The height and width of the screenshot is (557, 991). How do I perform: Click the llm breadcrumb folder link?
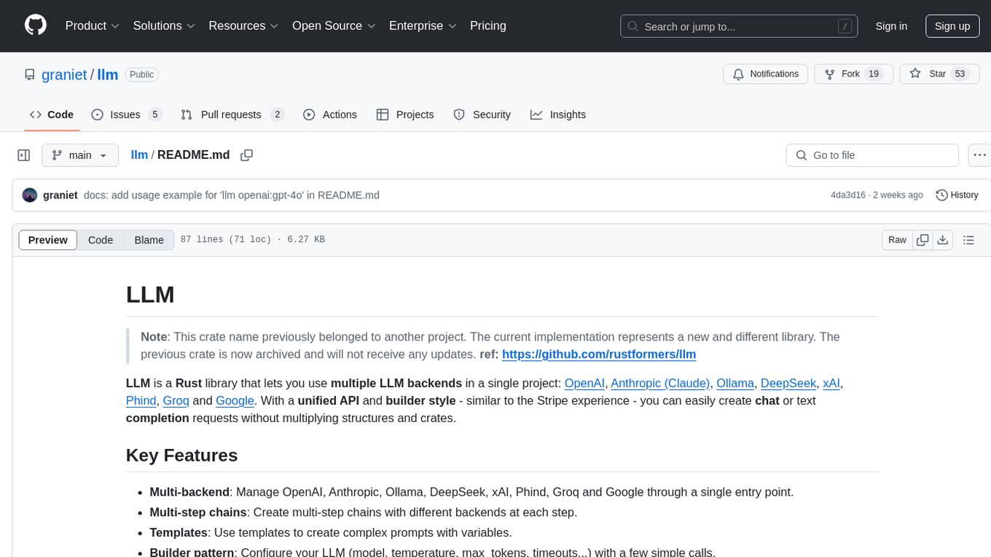139,155
